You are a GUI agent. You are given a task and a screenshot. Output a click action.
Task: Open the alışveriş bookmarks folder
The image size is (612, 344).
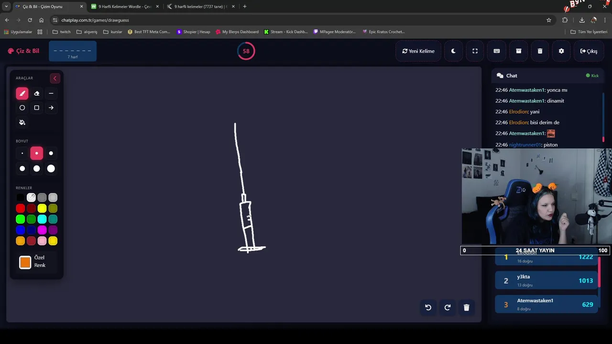[87, 32]
